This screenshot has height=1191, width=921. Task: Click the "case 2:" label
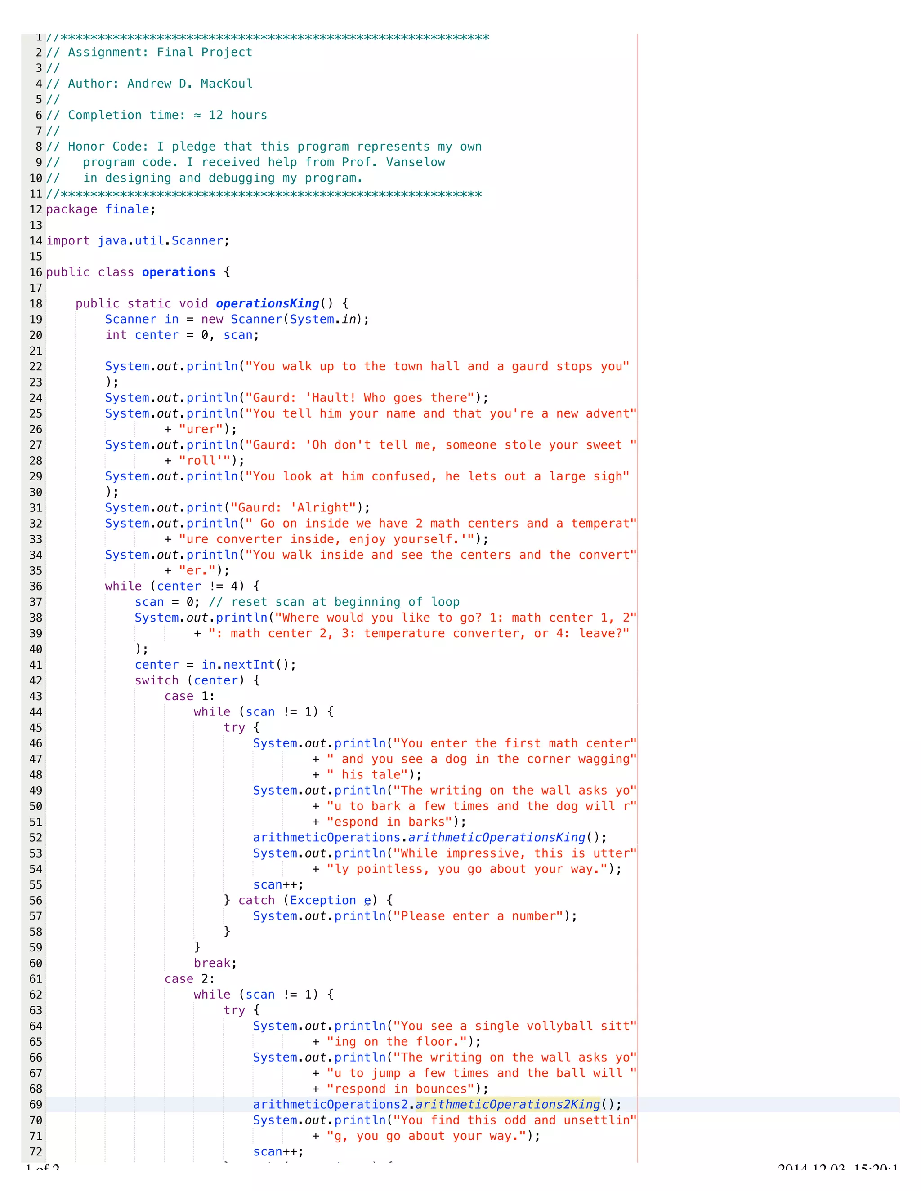(189, 979)
